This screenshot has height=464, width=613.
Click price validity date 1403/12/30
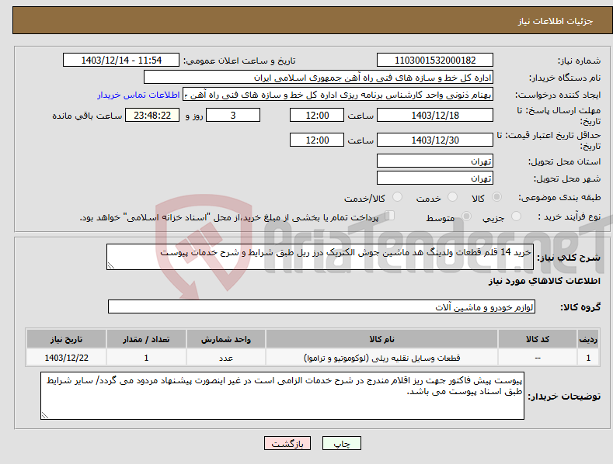click(x=435, y=140)
